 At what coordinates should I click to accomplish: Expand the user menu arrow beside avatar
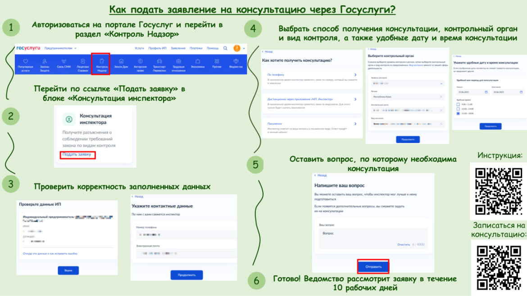pos(244,48)
